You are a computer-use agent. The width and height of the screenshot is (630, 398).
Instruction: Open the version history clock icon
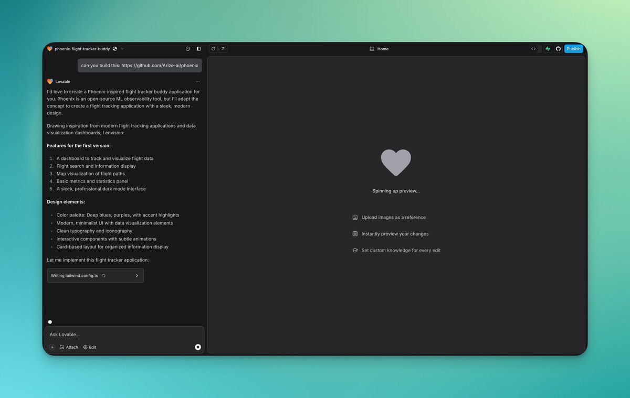[x=187, y=49]
